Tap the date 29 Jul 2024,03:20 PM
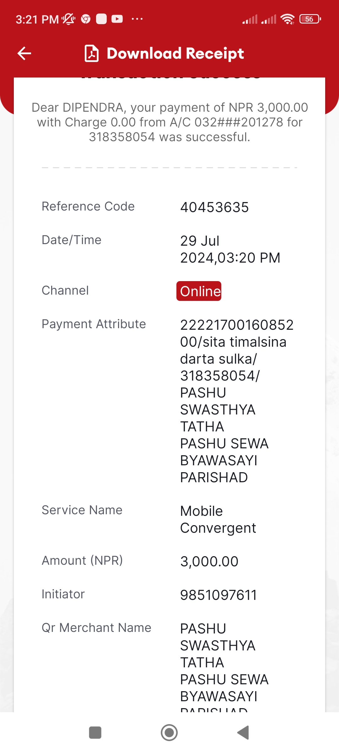The width and height of the screenshot is (339, 753). (x=230, y=249)
